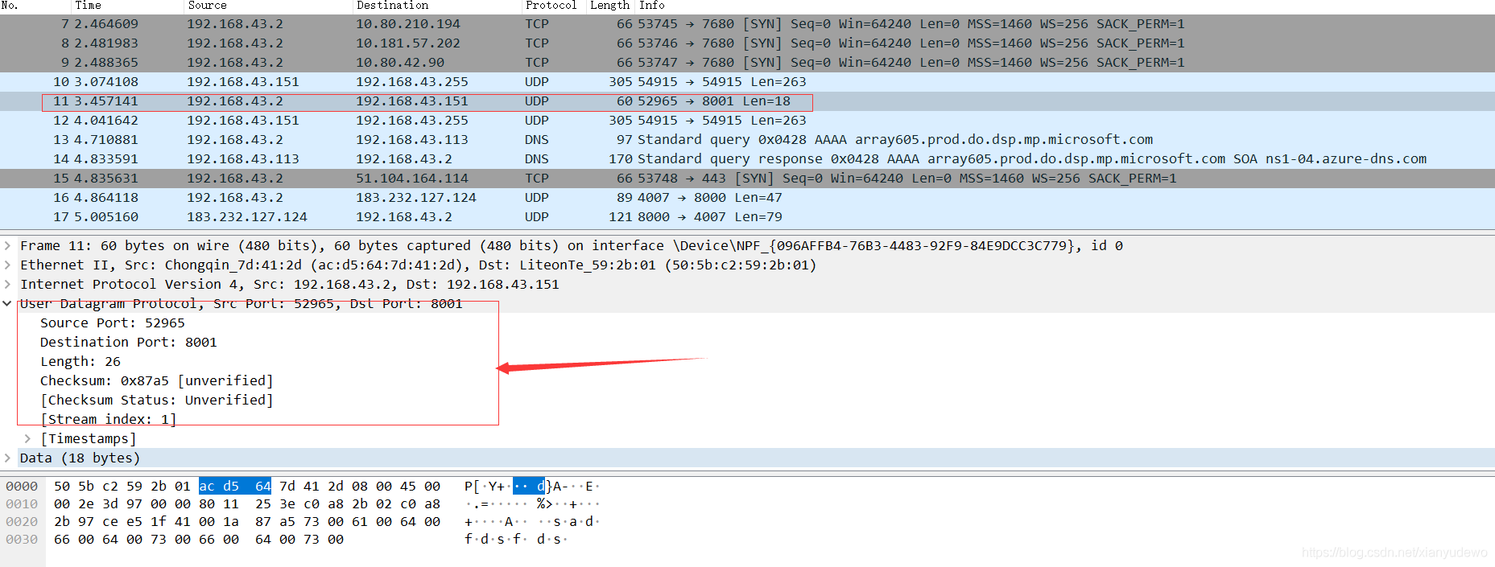The image size is (1495, 567).
Task: Select packet 17 from 183.232.127.124
Action: tap(747, 217)
